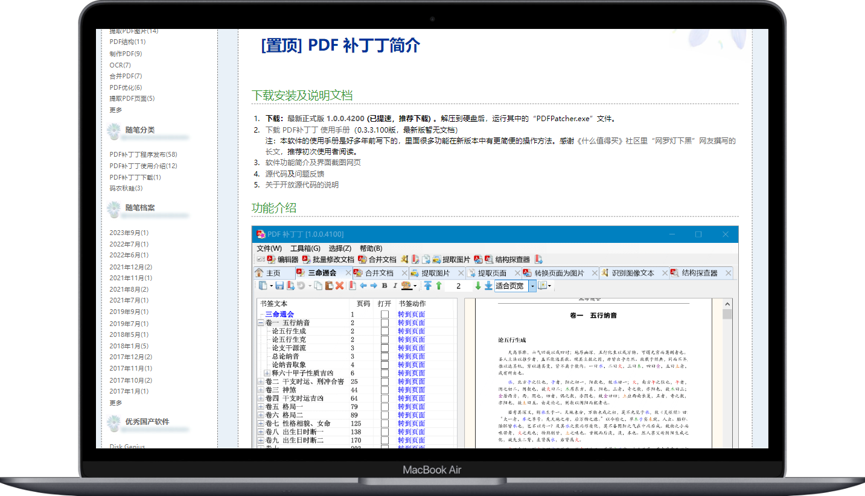
Task: Click the last page blue down arrow
Action: pyautogui.click(x=488, y=286)
